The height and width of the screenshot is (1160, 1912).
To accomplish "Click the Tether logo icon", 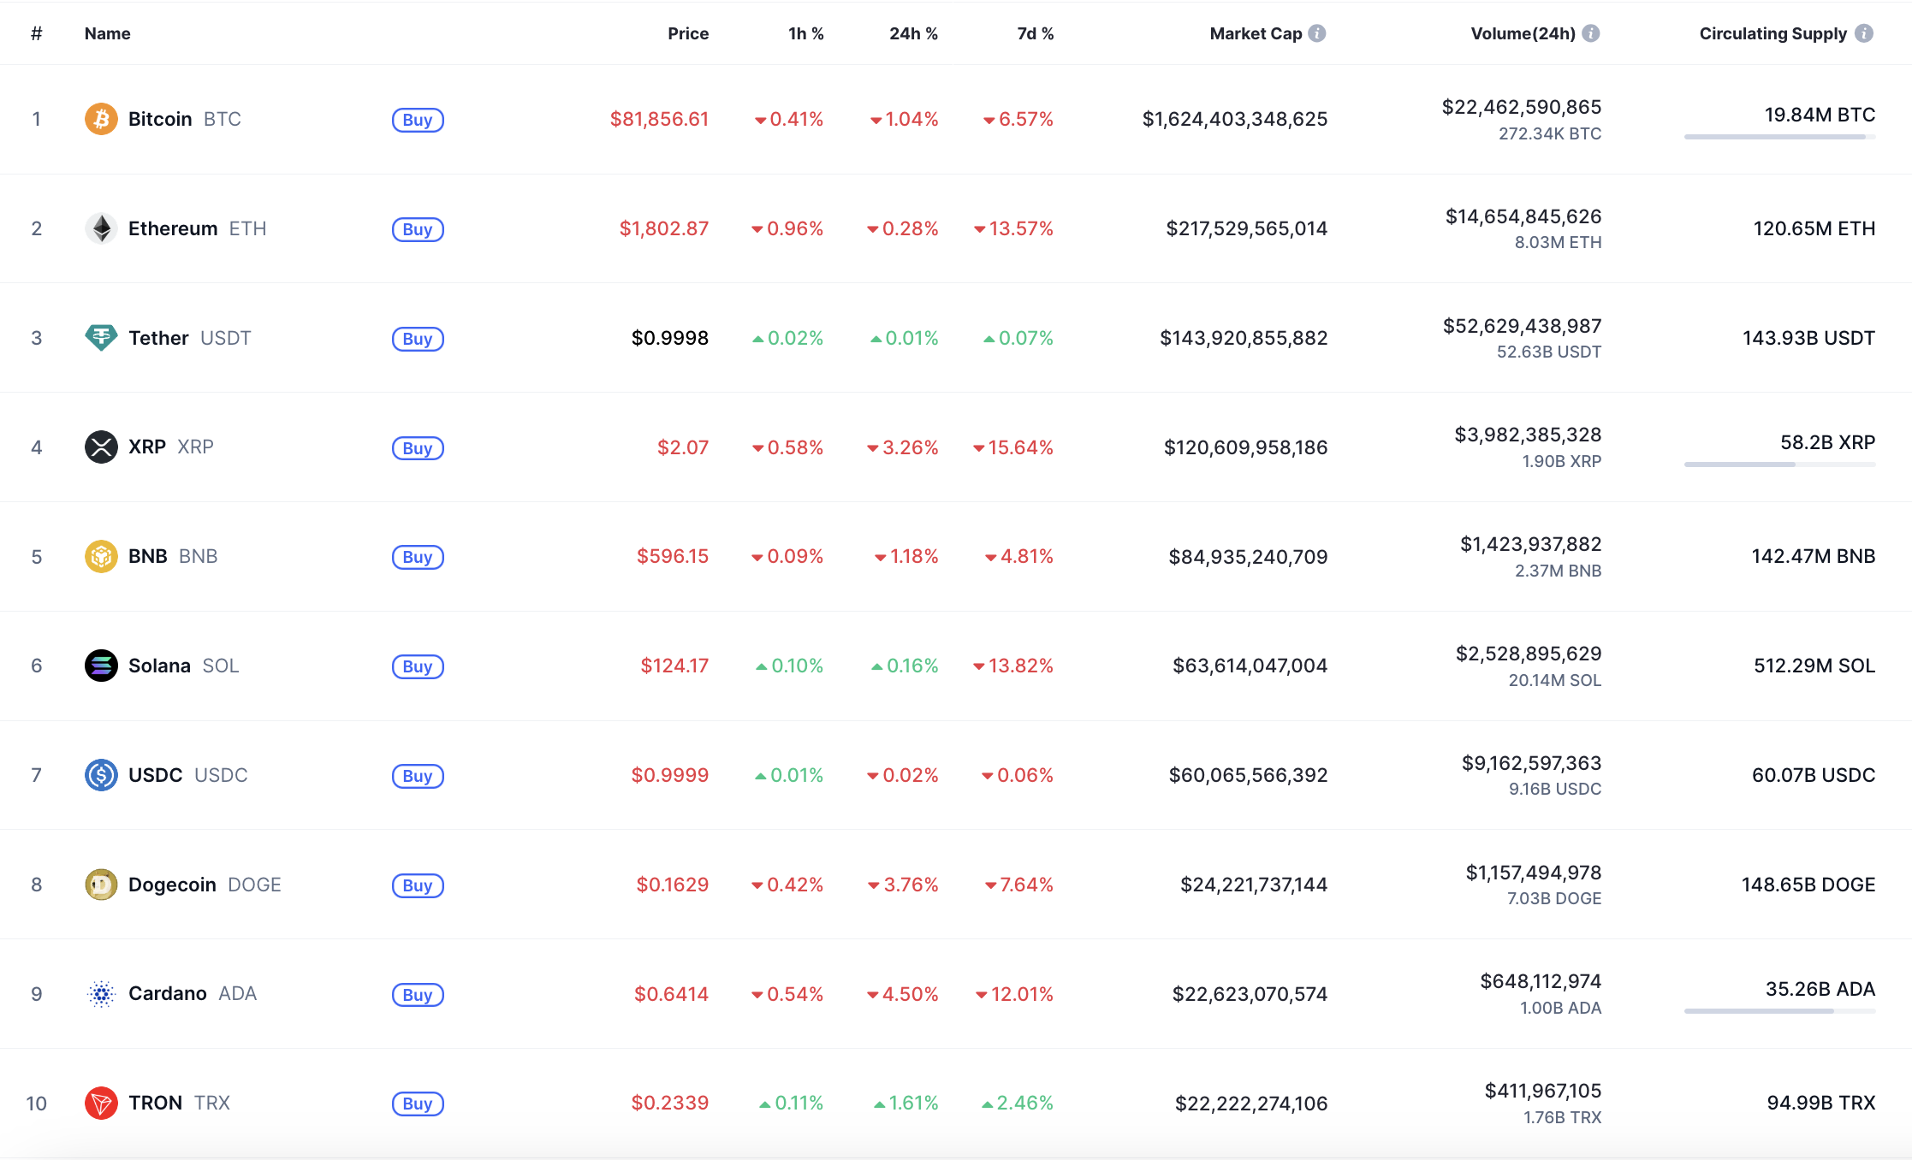I will click(101, 338).
